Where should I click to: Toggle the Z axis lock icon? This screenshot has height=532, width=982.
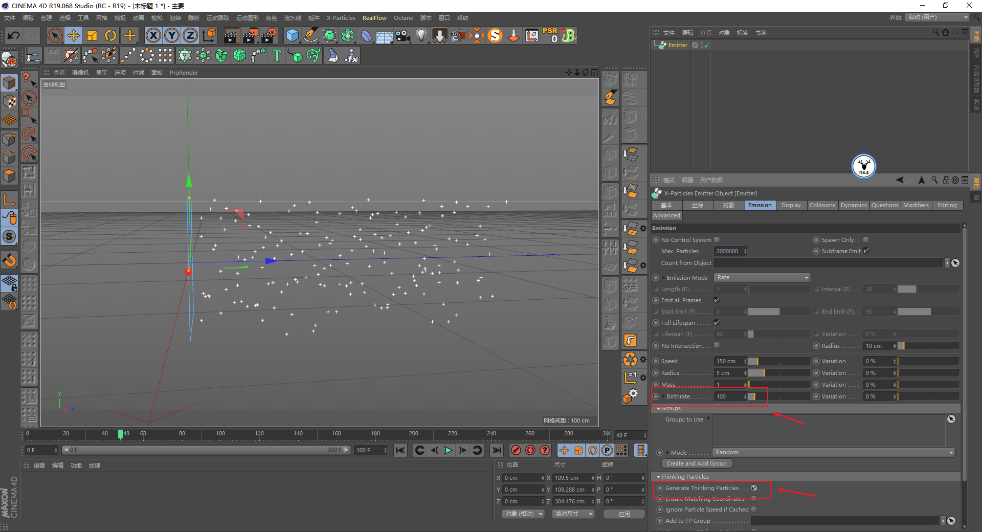[x=190, y=35]
